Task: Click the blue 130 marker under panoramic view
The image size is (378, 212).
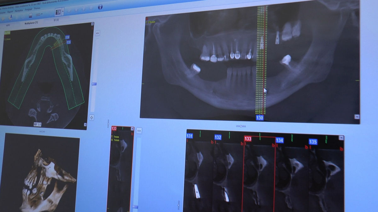Action: point(260,118)
